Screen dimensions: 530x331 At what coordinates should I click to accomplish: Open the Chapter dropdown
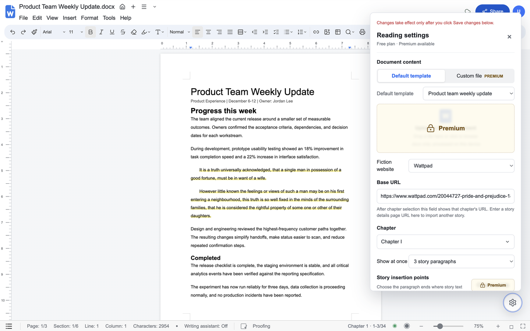tap(445, 242)
